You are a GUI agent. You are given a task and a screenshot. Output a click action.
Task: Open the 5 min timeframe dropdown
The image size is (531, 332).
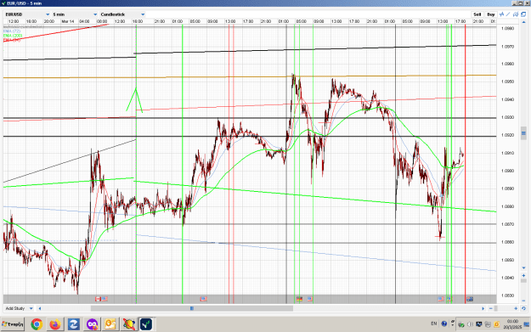coord(75,14)
